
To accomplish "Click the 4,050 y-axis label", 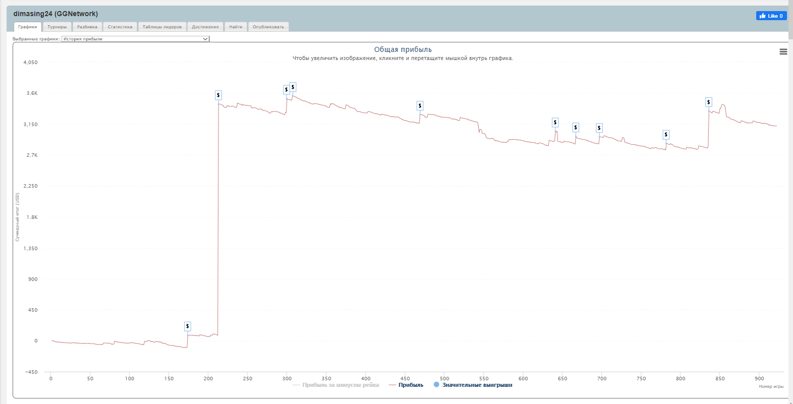I will pyautogui.click(x=30, y=62).
